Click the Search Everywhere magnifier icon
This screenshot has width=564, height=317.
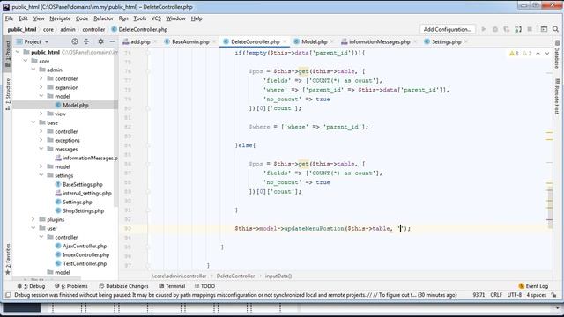[x=555, y=29]
